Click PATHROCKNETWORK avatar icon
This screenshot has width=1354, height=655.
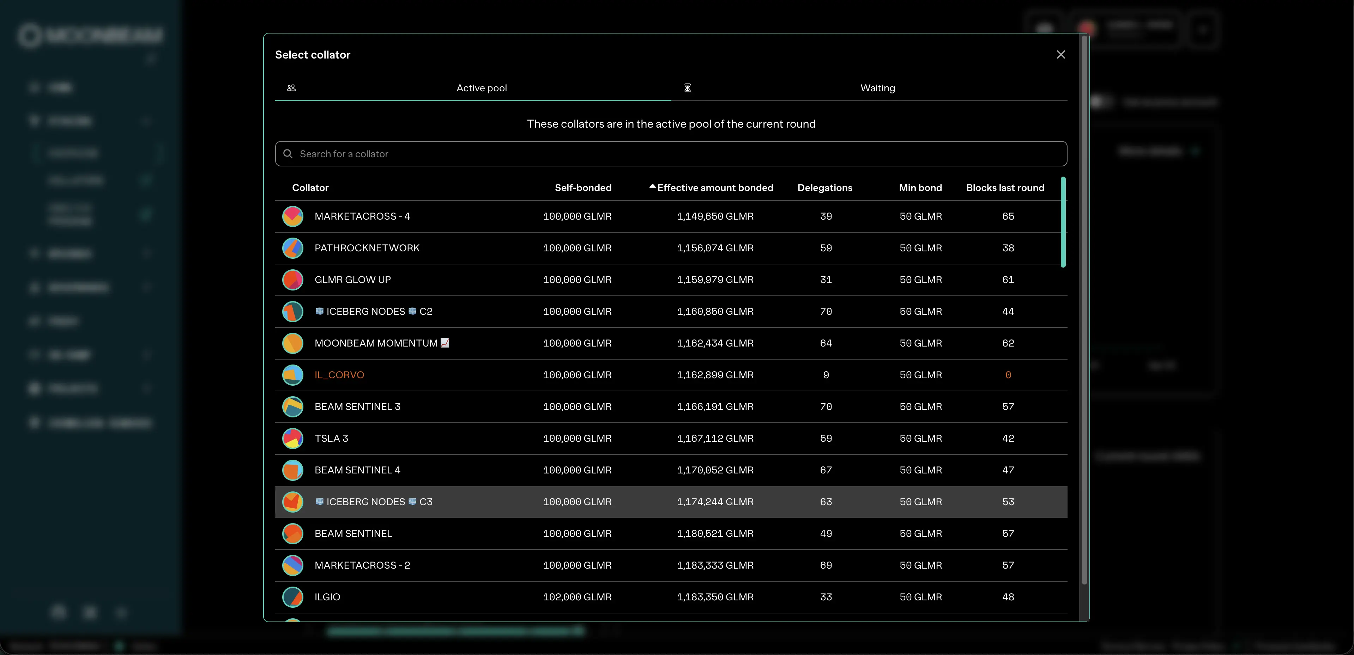(293, 248)
